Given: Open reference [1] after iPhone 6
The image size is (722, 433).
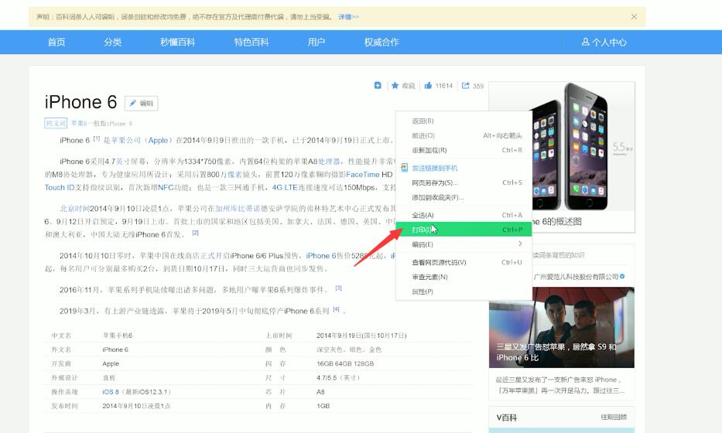Looking at the screenshot, I should [x=97, y=138].
